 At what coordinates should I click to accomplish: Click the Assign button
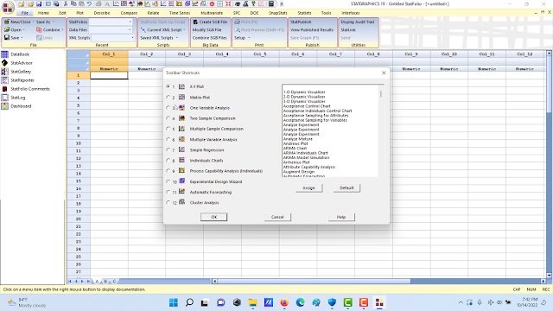[x=308, y=188]
